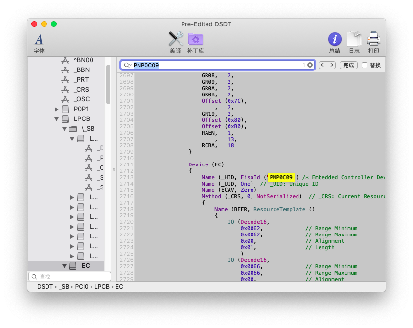
Task: Expand the P0P1 tree node
Action: point(57,109)
